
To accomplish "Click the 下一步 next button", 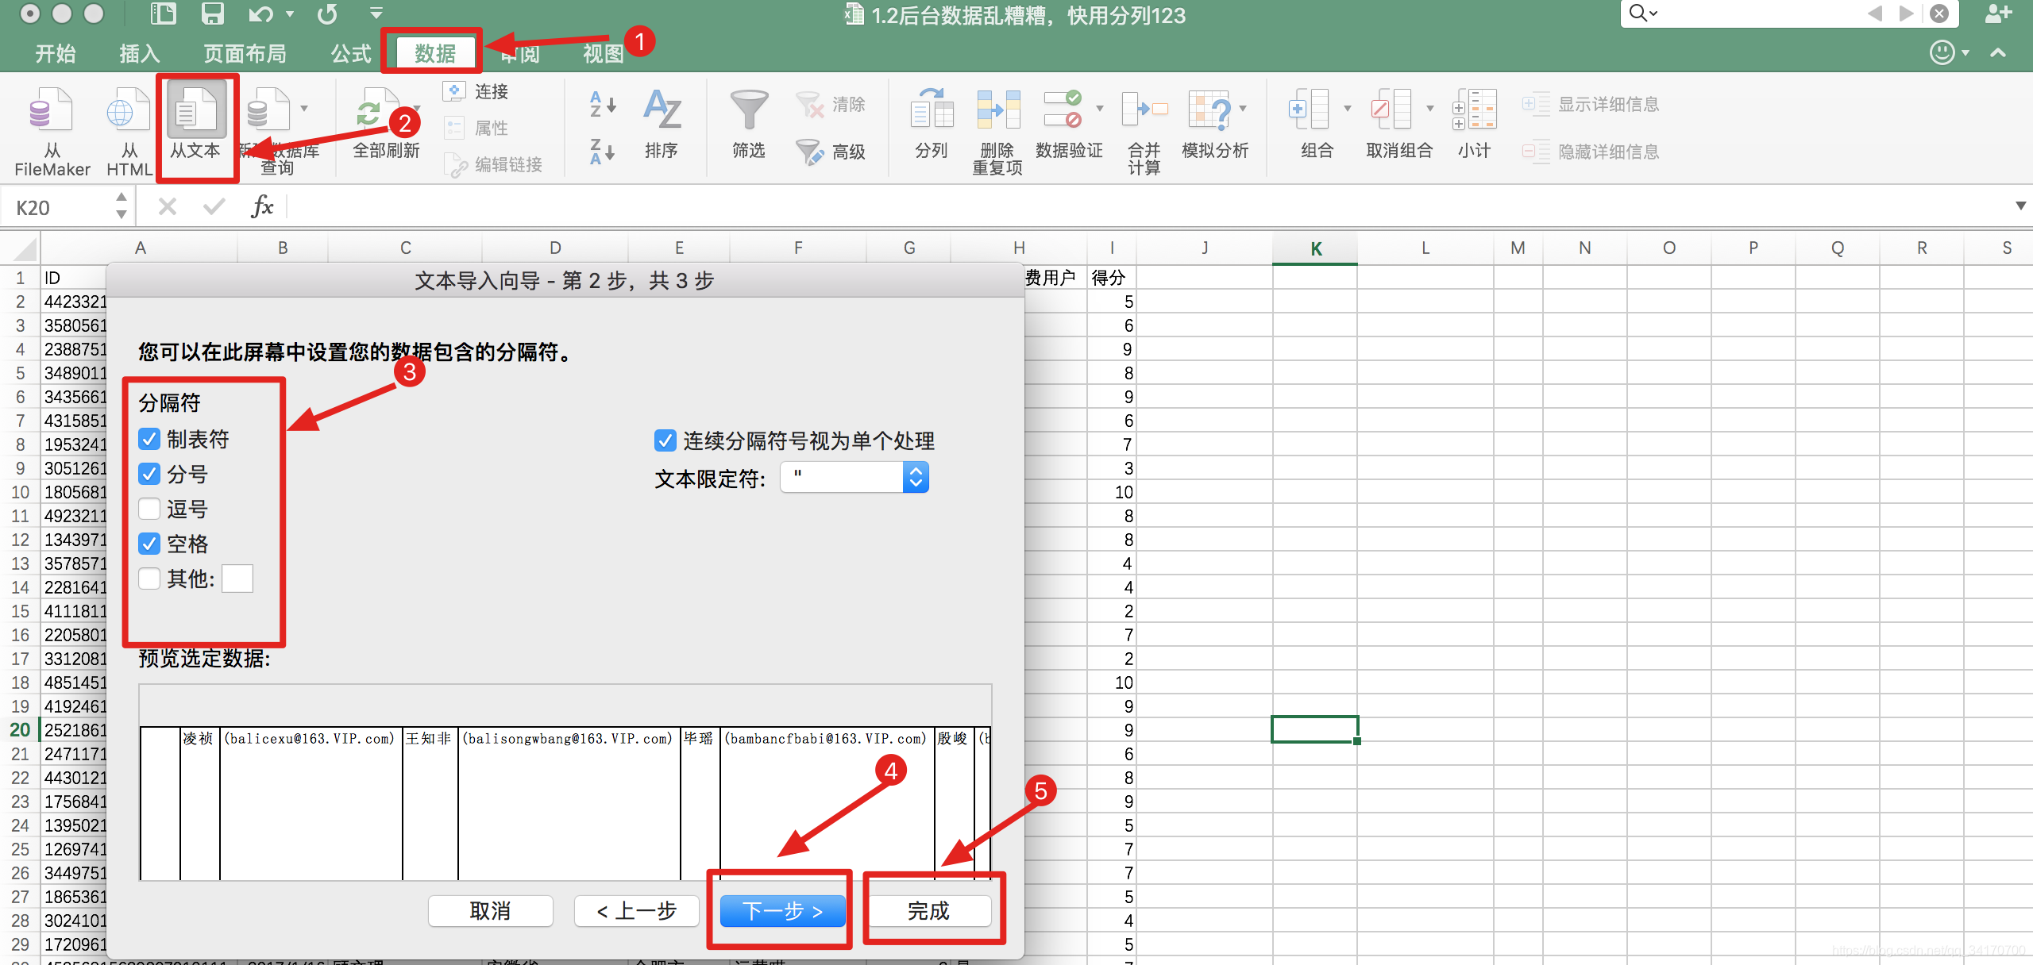I will pos(782,910).
